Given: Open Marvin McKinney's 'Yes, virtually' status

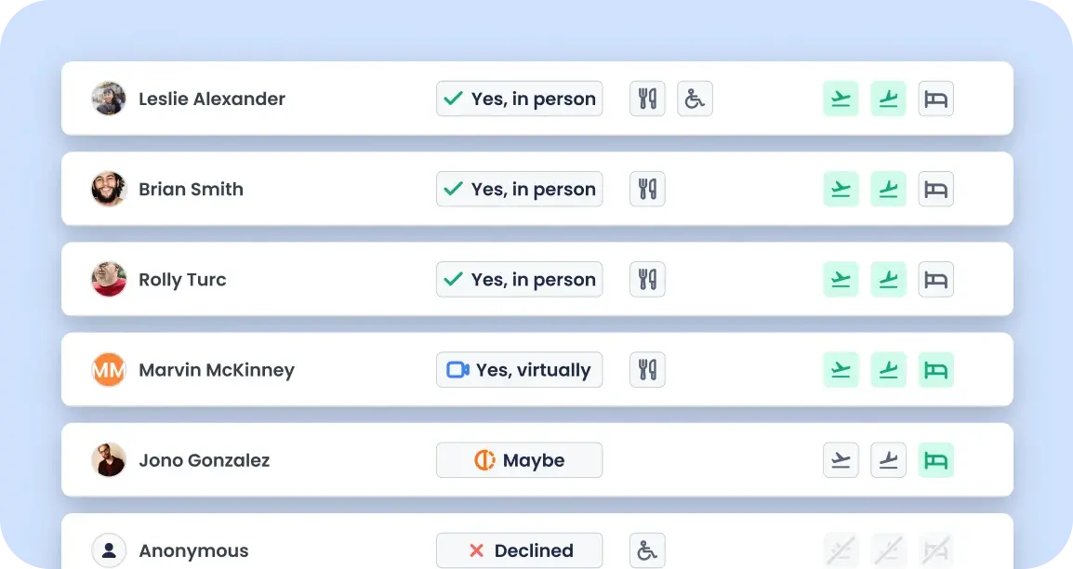Looking at the screenshot, I should 520,369.
